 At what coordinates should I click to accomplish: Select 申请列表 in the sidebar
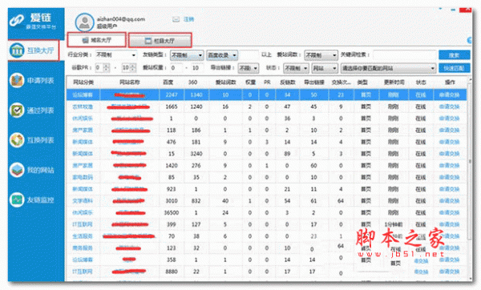41,81
